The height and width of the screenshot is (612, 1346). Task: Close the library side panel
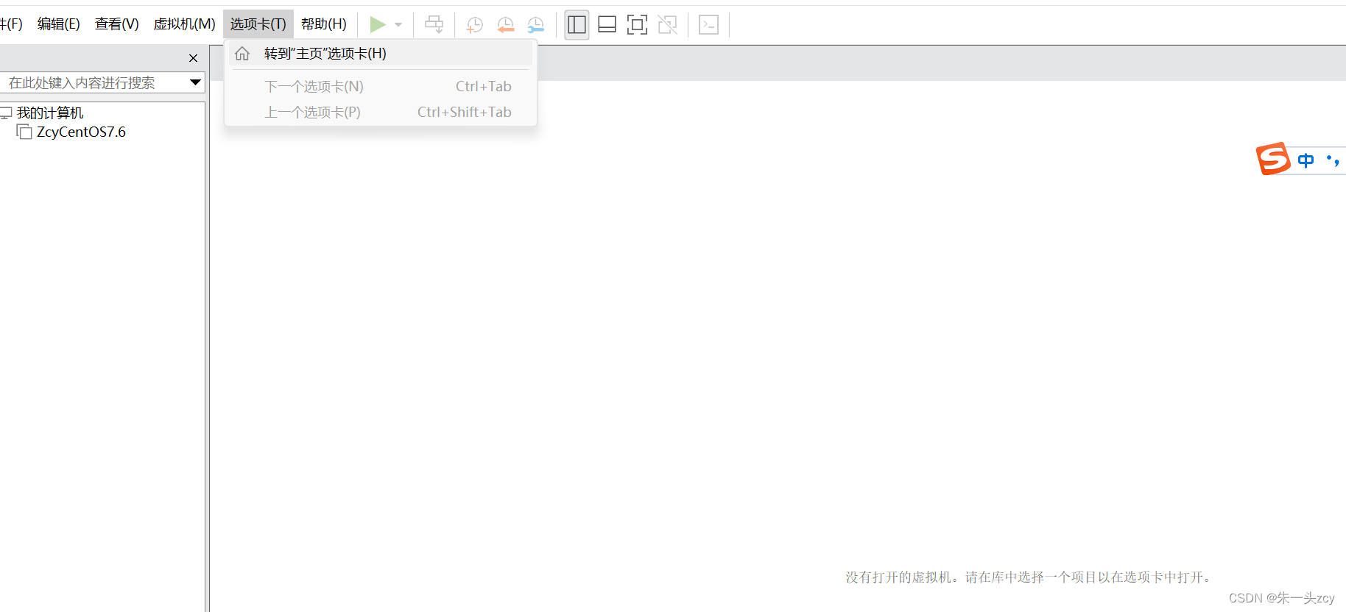[193, 58]
